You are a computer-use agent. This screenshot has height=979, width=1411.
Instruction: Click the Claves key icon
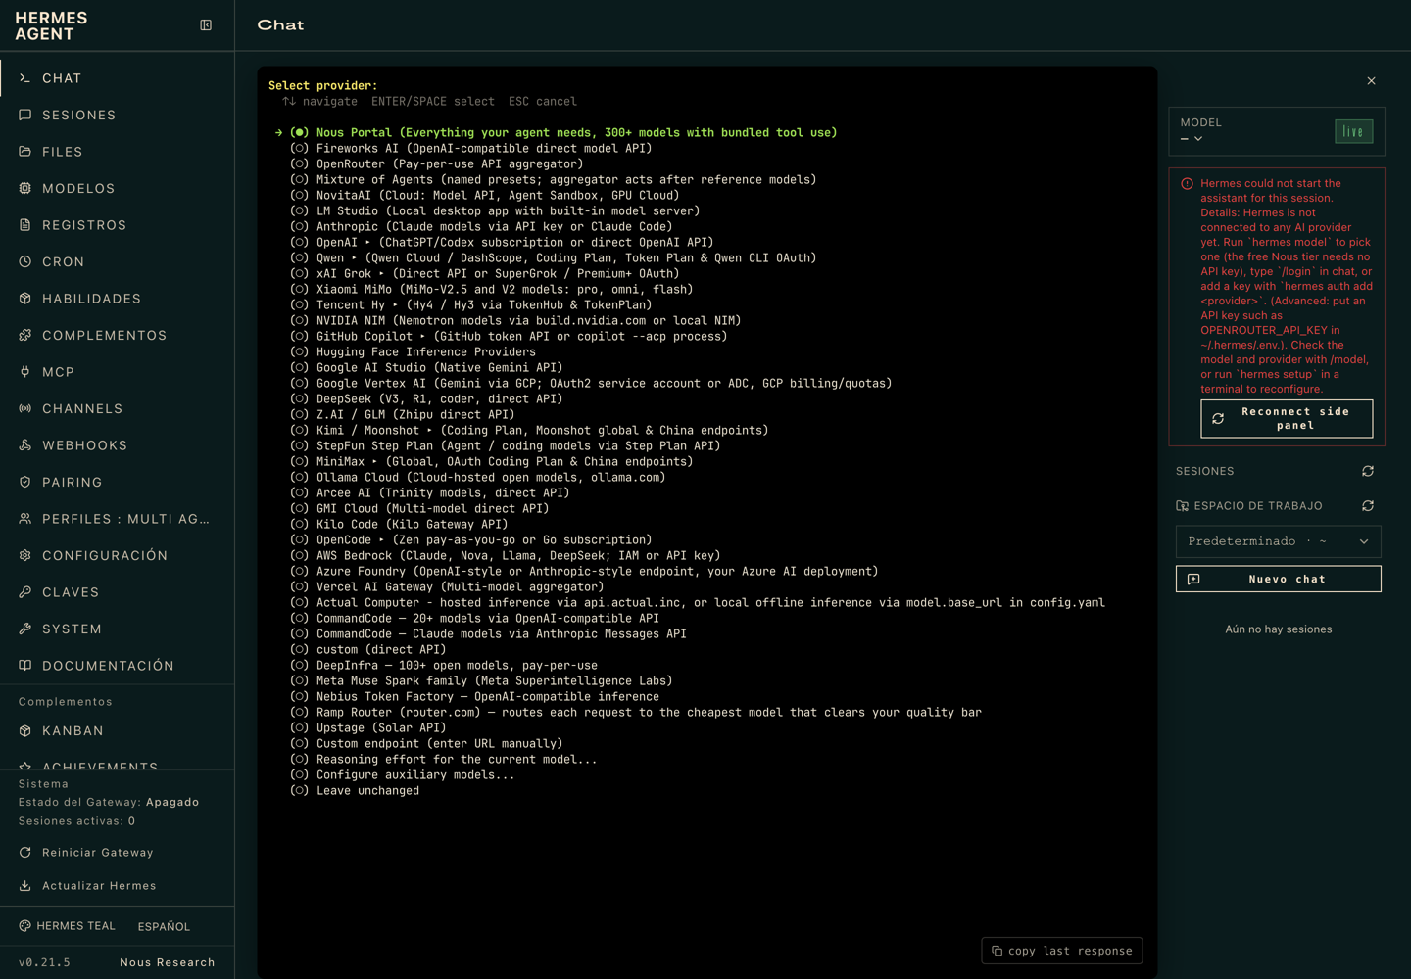coord(25,592)
